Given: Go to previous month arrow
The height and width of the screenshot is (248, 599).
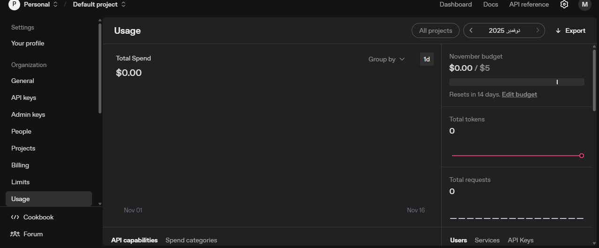Looking at the screenshot, I should pyautogui.click(x=471, y=30).
